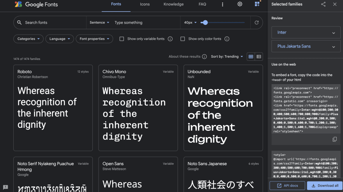
Task: Click the '12 styles' label on Roboto
Action: tap(83, 72)
